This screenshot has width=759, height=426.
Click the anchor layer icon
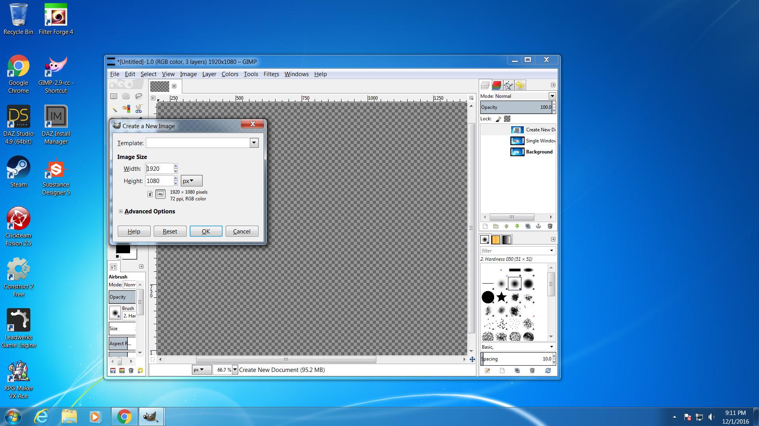tap(538, 226)
